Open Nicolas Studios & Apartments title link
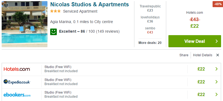Viewport: 223px width, 101px height. click(x=89, y=5)
